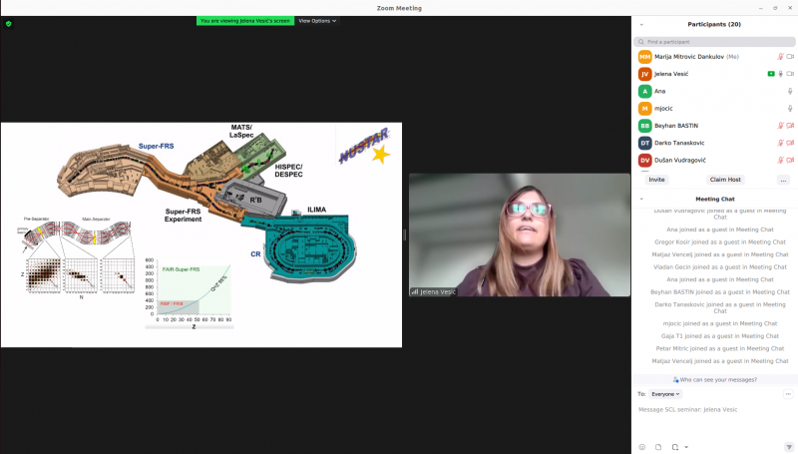Click the Invite button
Viewport: 798px width, 454px height.
click(656, 180)
